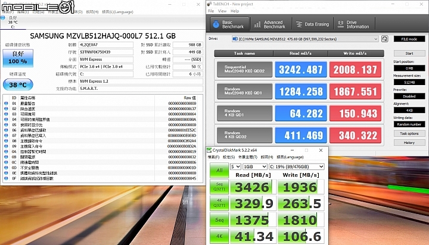
Task: Click status dot of SMART attribute 0F
Action: (x=6, y=178)
